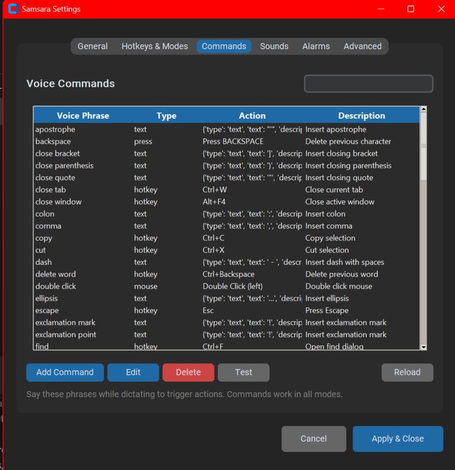Select the 'colon' voice phrase

[x=226, y=214]
